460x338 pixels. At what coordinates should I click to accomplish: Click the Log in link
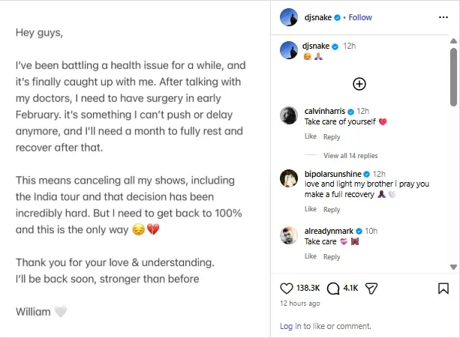pos(290,326)
